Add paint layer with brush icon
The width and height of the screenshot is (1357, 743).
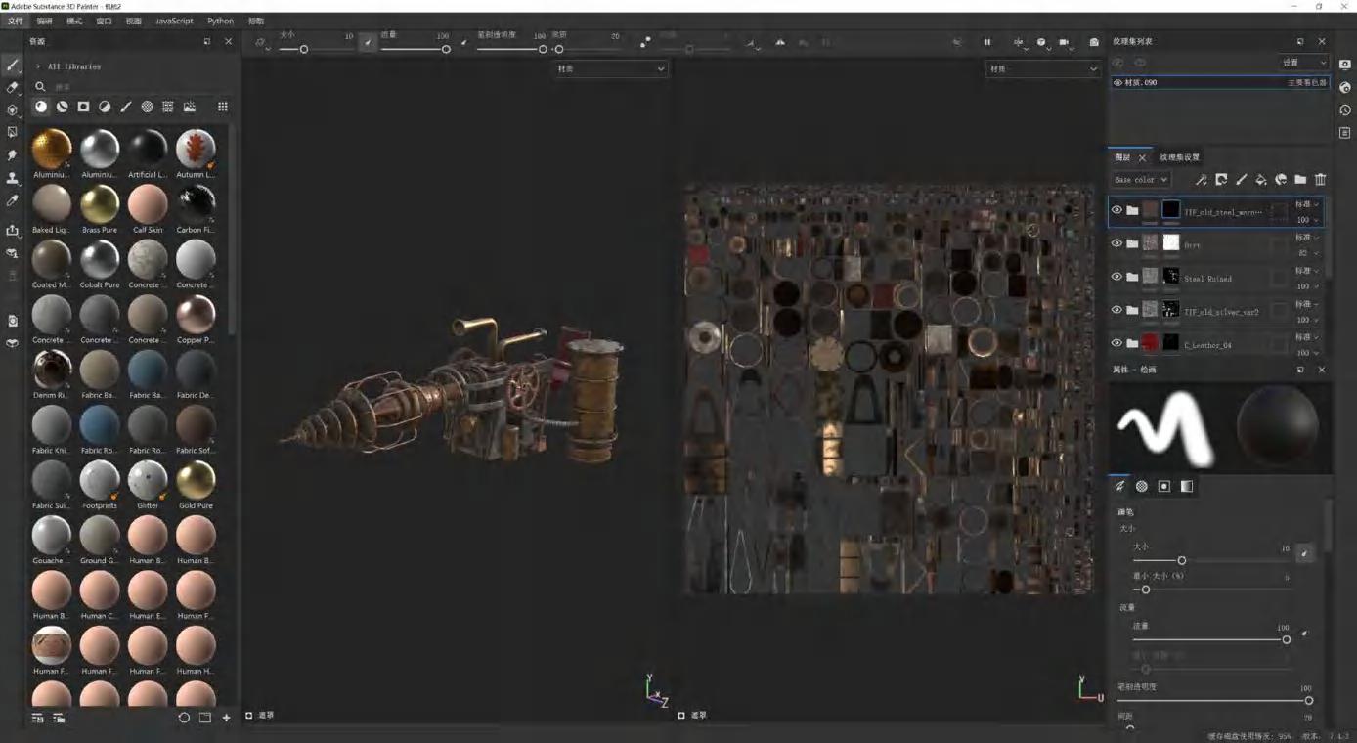[1242, 180]
